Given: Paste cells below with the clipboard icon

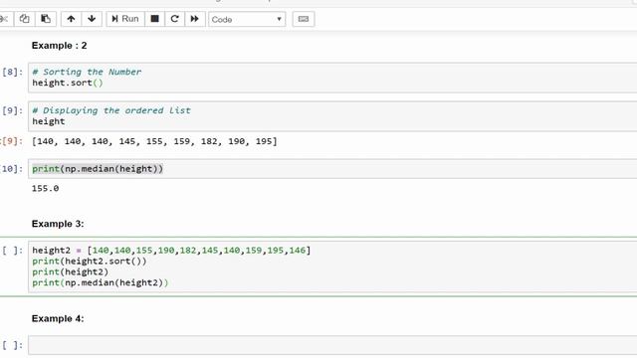Looking at the screenshot, I should (x=46, y=19).
